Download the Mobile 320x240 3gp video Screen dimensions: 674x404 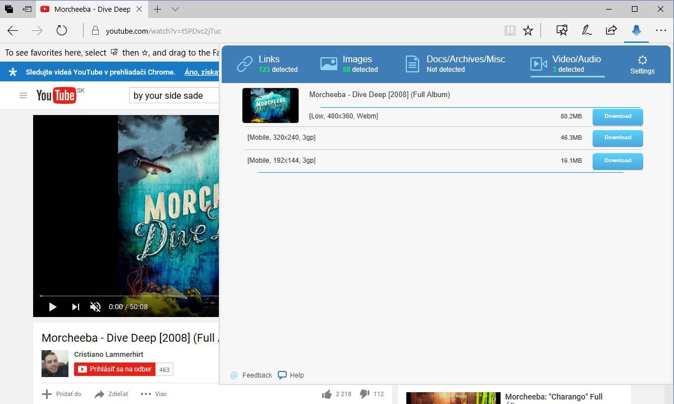[x=618, y=138]
